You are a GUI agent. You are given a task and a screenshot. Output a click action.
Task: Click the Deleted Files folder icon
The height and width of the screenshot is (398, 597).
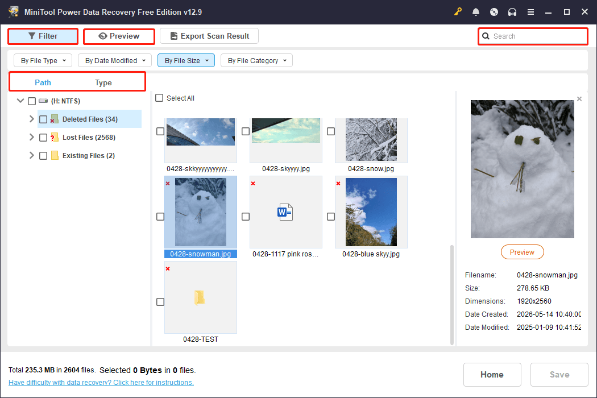click(55, 119)
